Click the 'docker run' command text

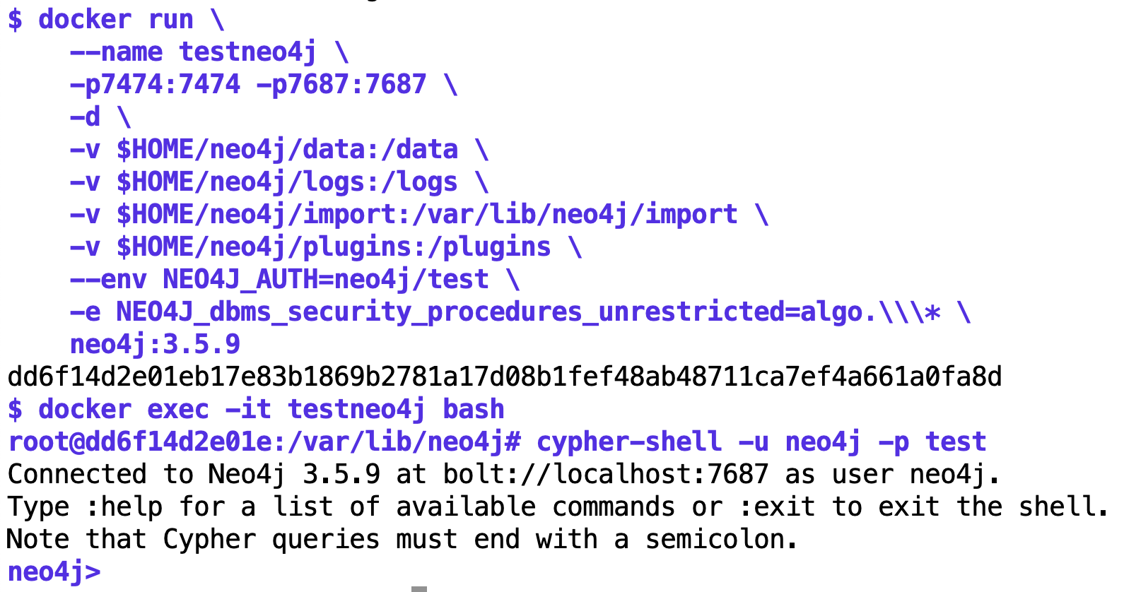click(115, 19)
